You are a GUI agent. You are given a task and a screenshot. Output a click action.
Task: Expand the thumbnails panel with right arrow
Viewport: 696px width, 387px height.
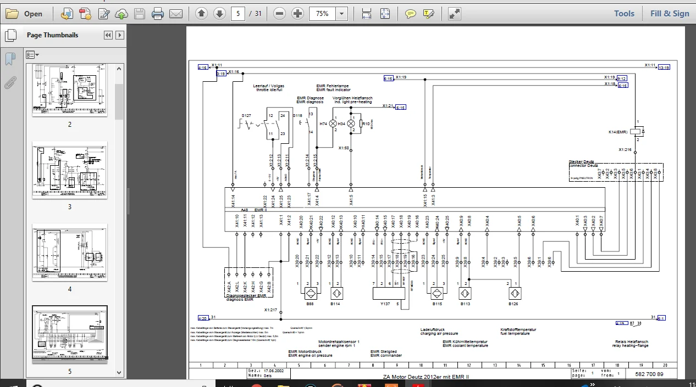pos(119,35)
